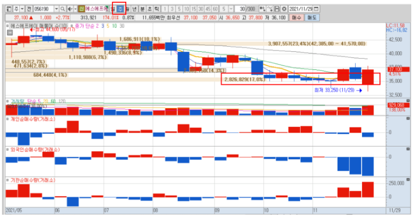This screenshot has width=413, height=217.
Task: Select the 60 interval button
Action: (215, 9)
